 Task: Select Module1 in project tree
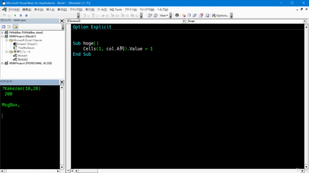point(23,56)
